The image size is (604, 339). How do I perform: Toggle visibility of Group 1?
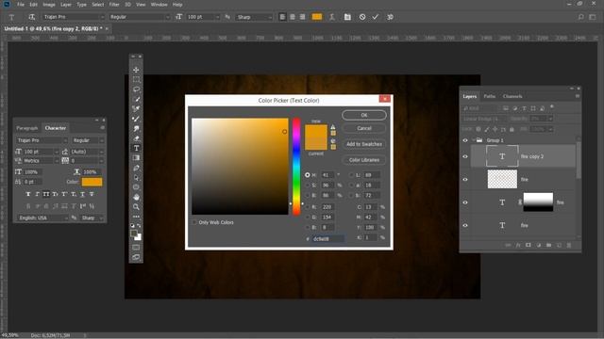(x=465, y=140)
